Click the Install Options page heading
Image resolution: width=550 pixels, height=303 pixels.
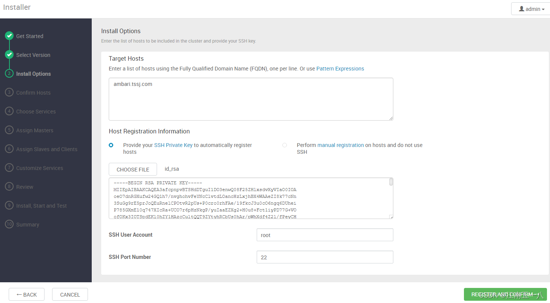pos(121,31)
